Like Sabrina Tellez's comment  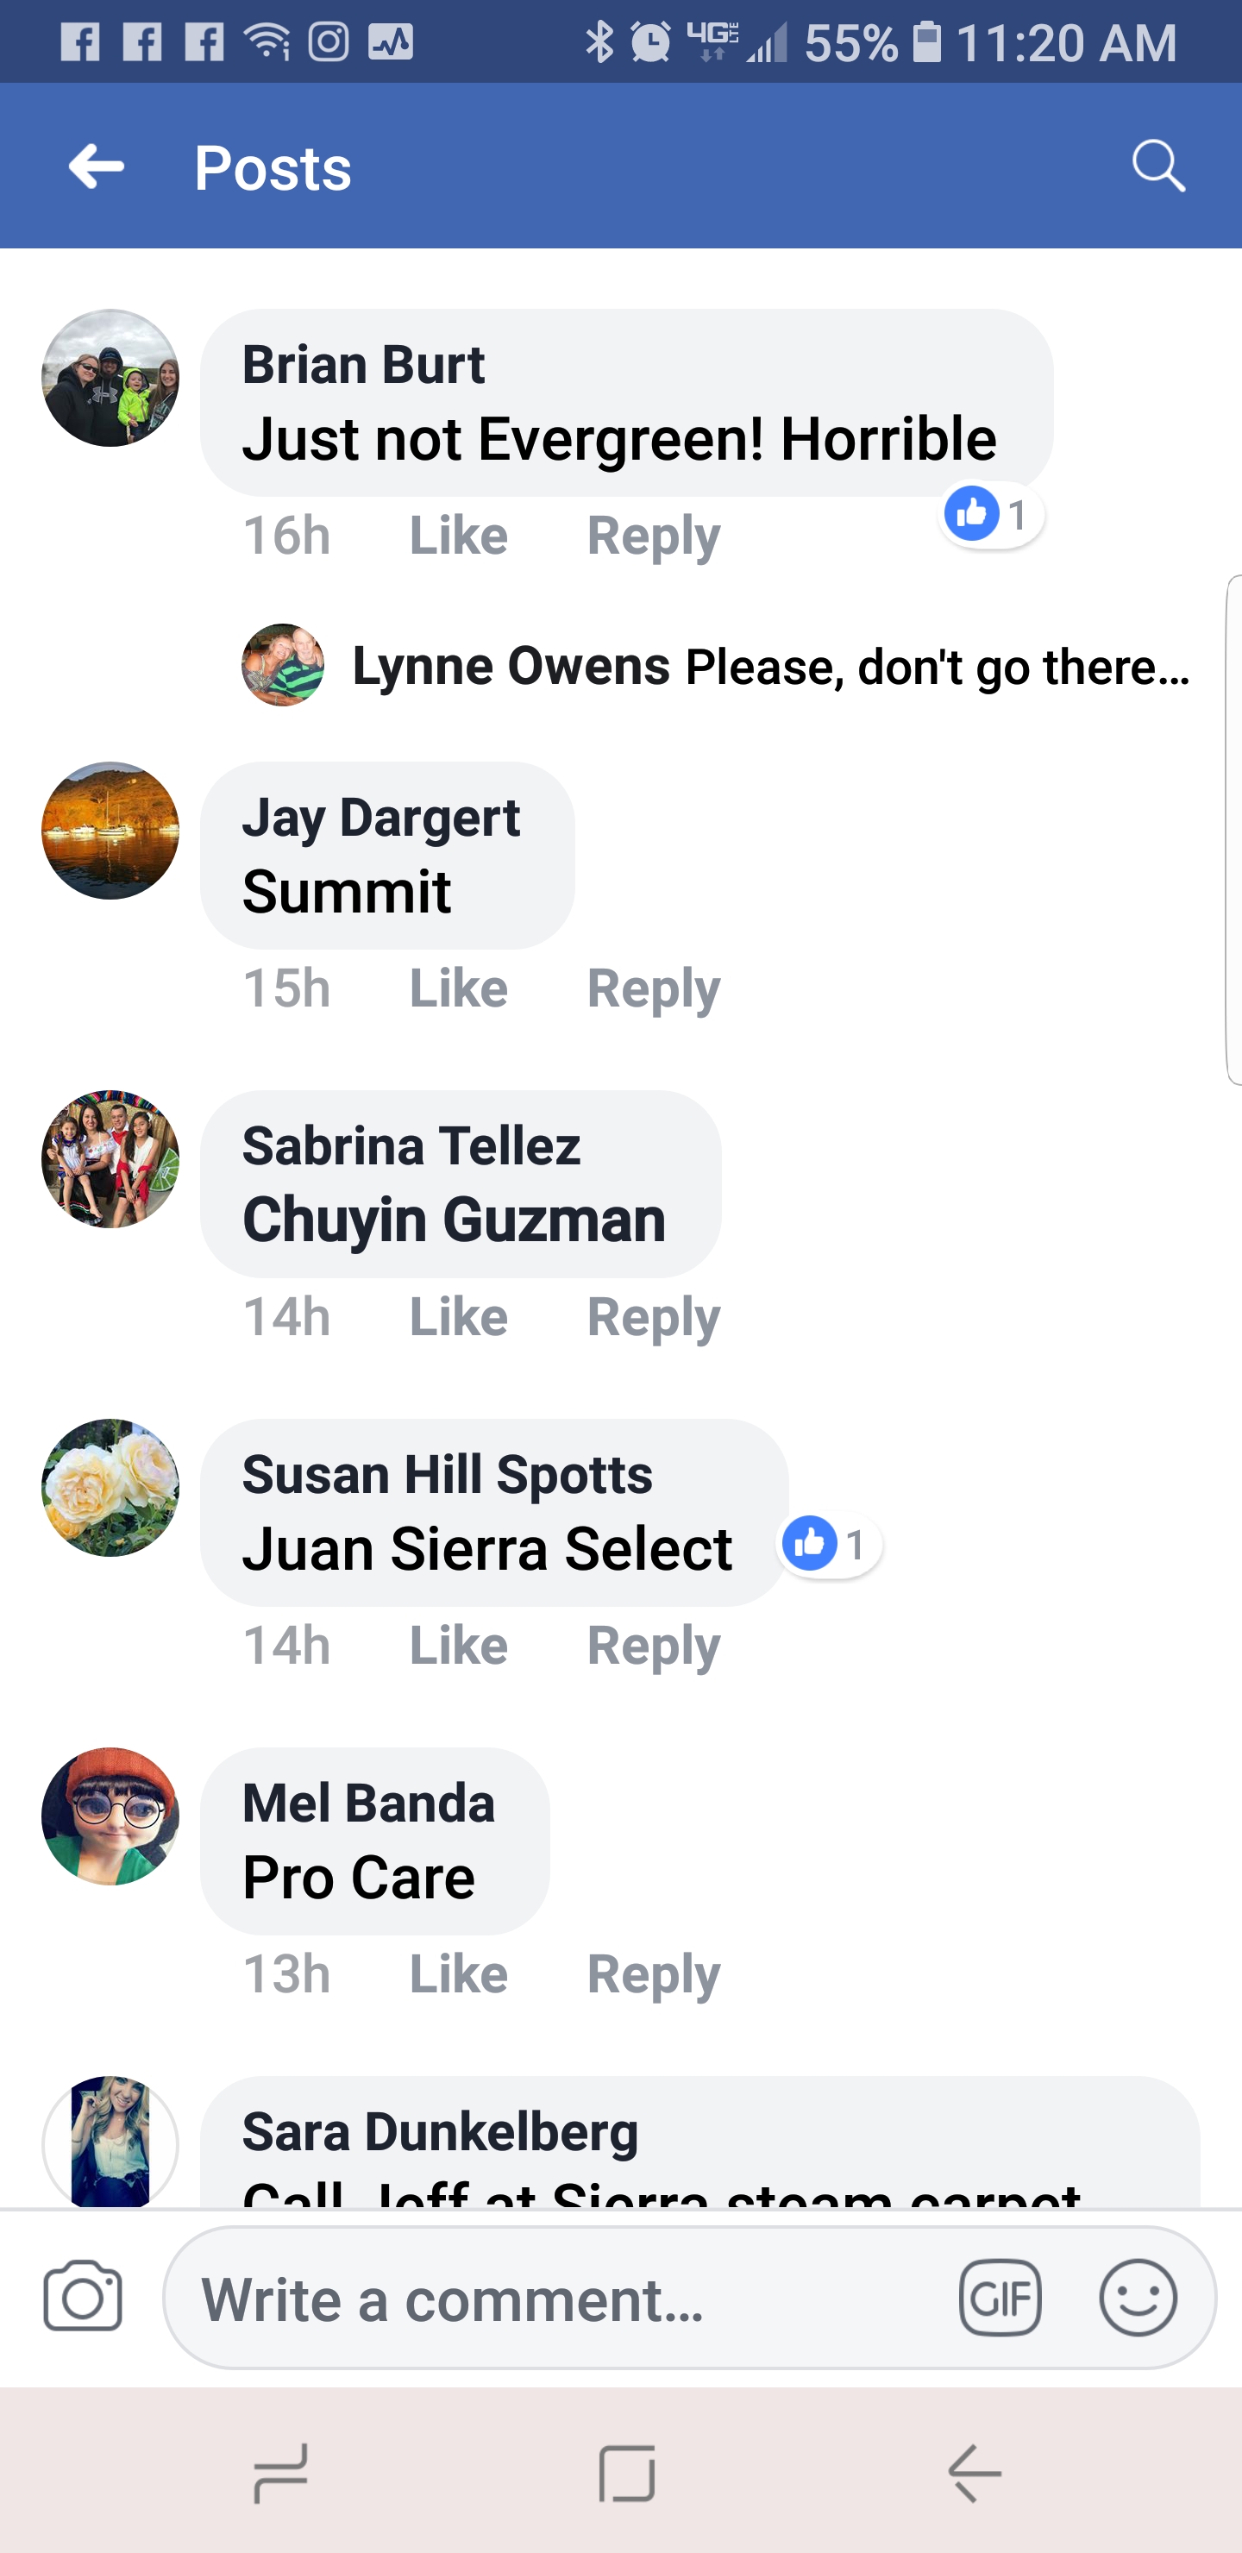click(459, 1317)
